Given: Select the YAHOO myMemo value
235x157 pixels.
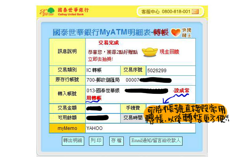Looking at the screenshot, I should 94,128.
